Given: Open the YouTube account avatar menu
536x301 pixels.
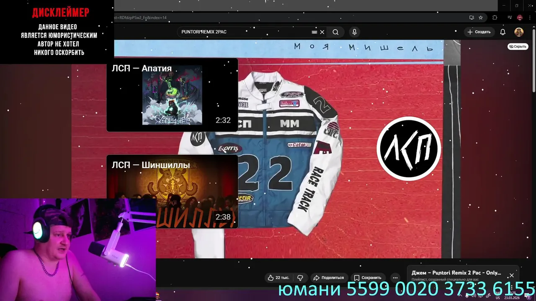Looking at the screenshot, I should [519, 32].
